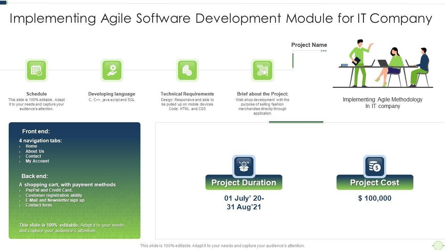Image resolution: width=445 pixels, height=250 pixels.
Task: Select the "Developing language" heading
Action: point(112,94)
